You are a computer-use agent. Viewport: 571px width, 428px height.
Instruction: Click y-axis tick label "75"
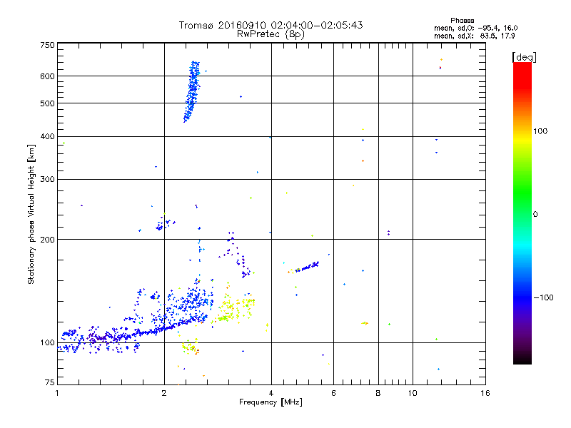pyautogui.click(x=50, y=382)
